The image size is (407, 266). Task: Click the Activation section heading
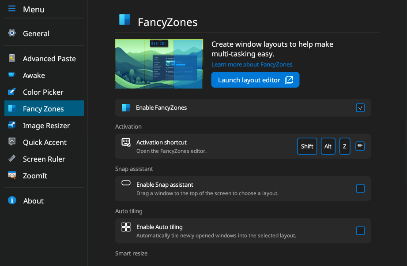[x=128, y=126]
